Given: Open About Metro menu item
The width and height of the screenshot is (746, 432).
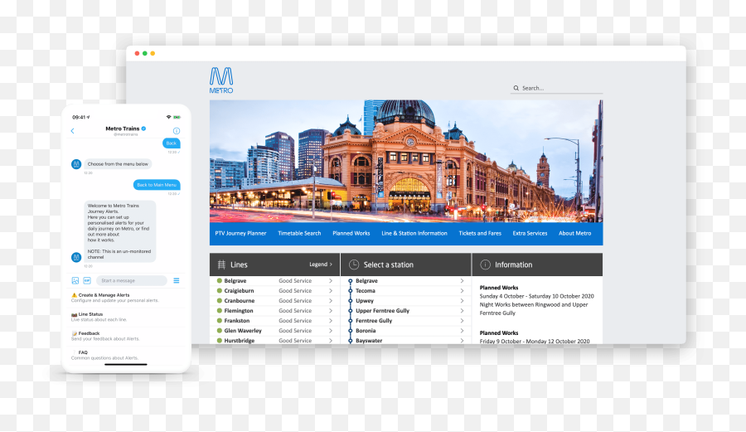Looking at the screenshot, I should (x=574, y=233).
